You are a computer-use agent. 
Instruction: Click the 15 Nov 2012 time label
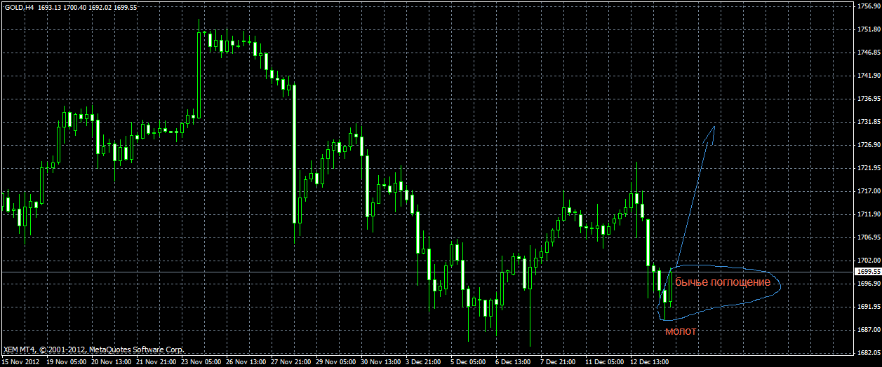click(20, 362)
